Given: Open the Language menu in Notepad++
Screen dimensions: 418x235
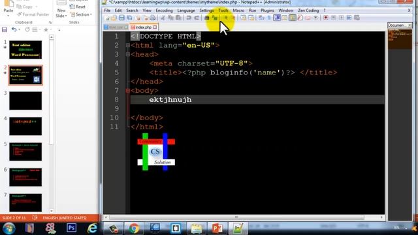Looking at the screenshot, I should (x=185, y=10).
